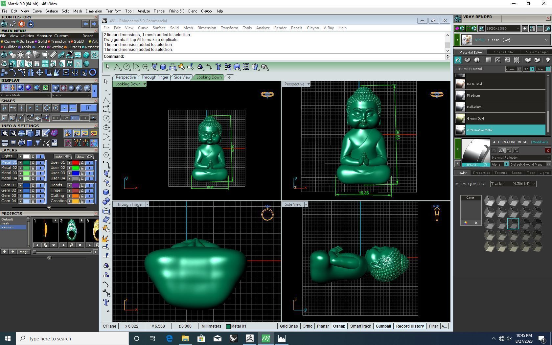Toggle Record History in status bar
The image size is (552, 345).
(410, 326)
